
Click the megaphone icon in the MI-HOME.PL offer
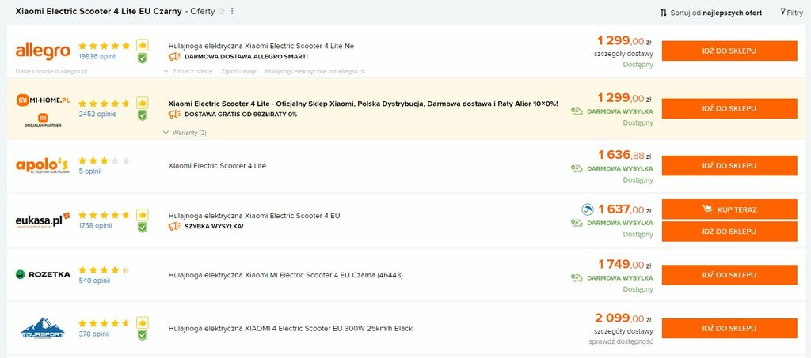174,114
